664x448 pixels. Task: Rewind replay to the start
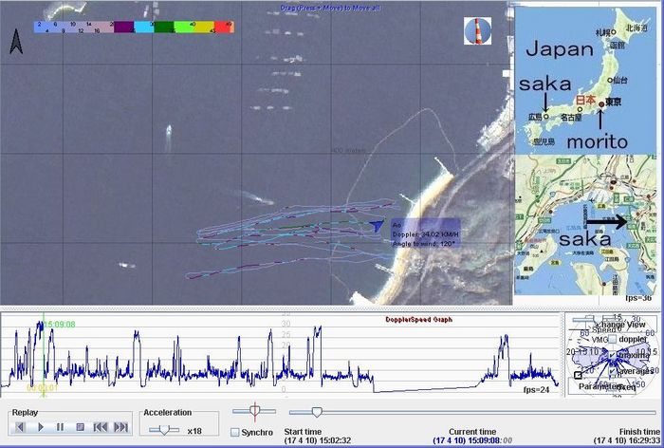pos(101,427)
